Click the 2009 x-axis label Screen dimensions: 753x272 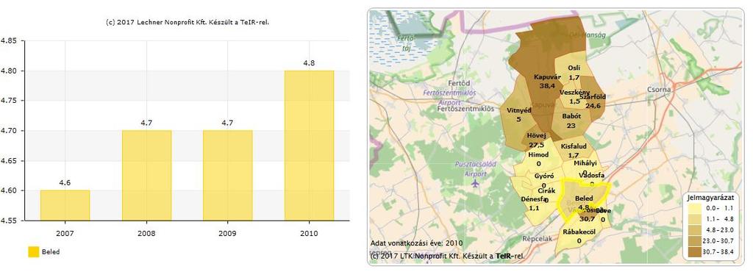pos(228,233)
